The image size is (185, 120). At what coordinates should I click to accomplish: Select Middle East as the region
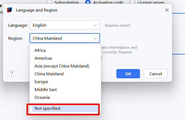point(46,90)
